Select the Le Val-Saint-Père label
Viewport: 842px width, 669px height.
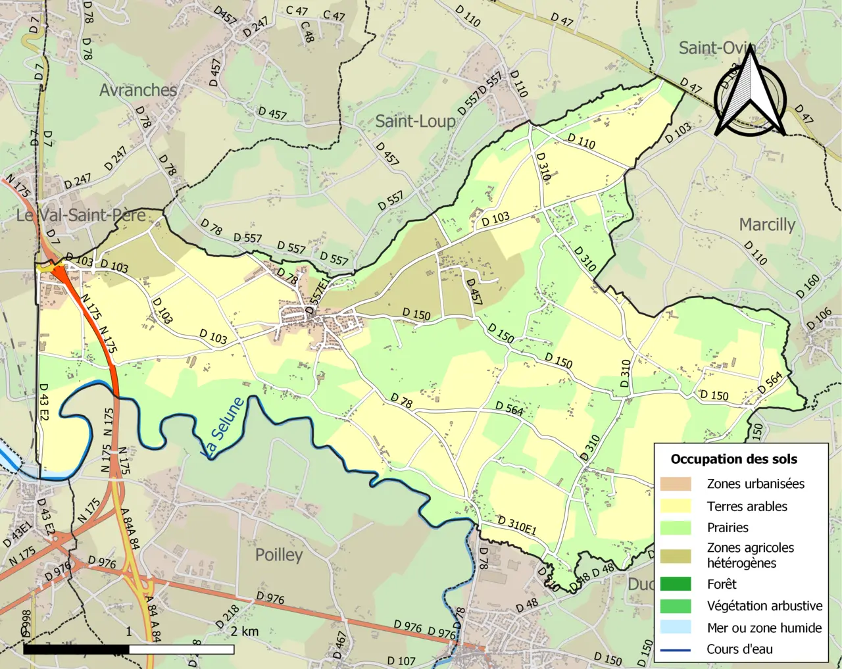[81, 215]
